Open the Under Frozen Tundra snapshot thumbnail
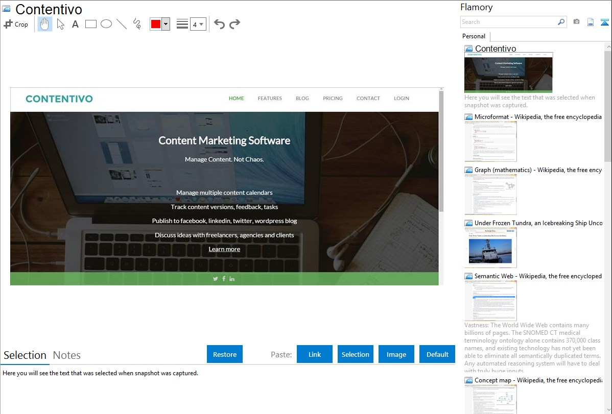 pos(490,248)
